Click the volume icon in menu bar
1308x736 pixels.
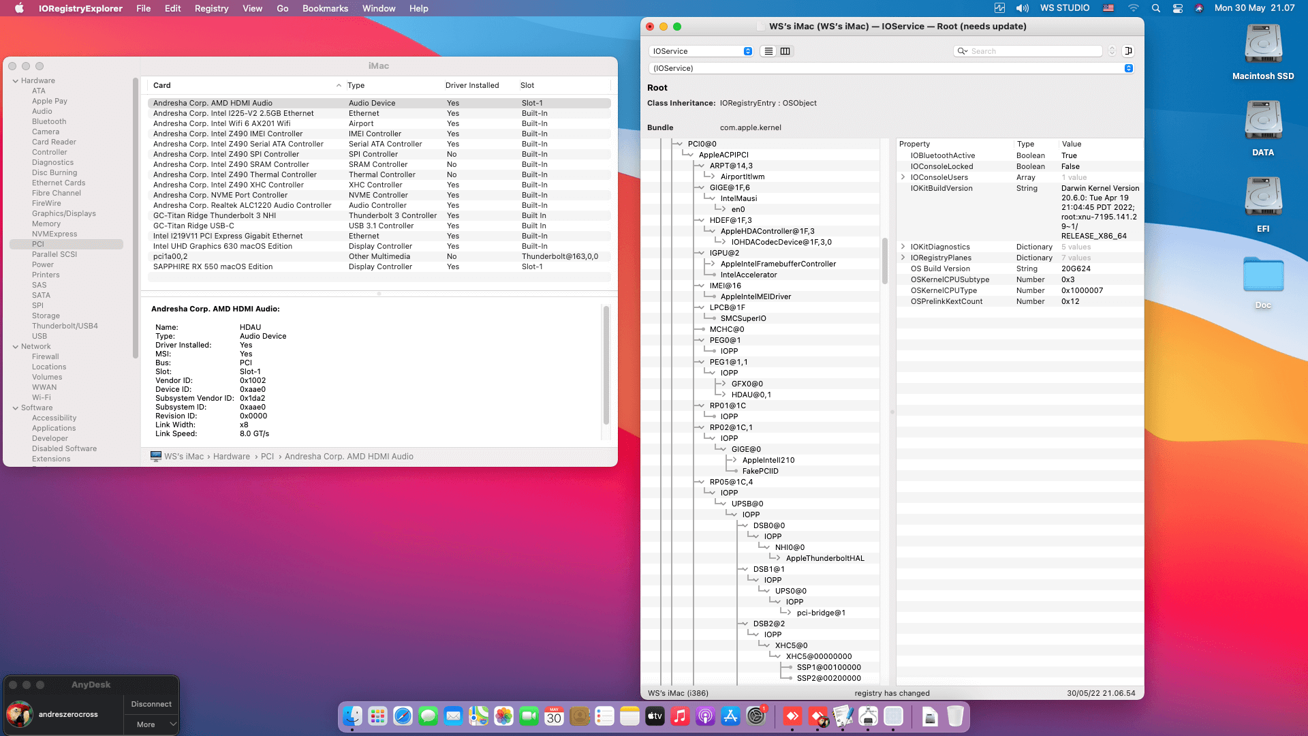[x=1022, y=8]
